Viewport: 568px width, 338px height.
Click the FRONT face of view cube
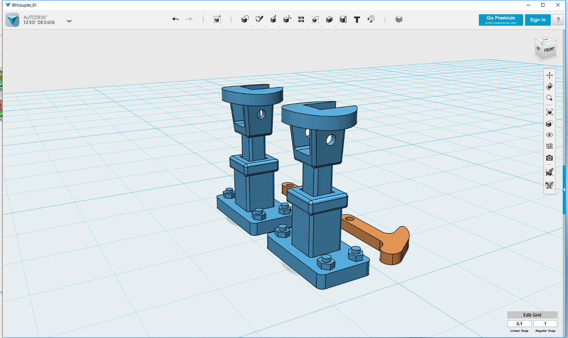point(549,50)
